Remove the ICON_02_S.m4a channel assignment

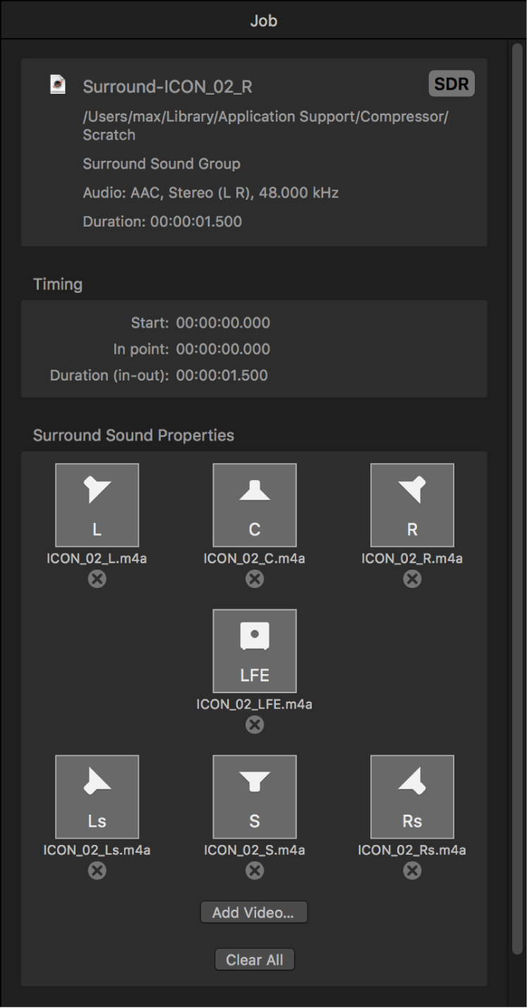(x=254, y=870)
